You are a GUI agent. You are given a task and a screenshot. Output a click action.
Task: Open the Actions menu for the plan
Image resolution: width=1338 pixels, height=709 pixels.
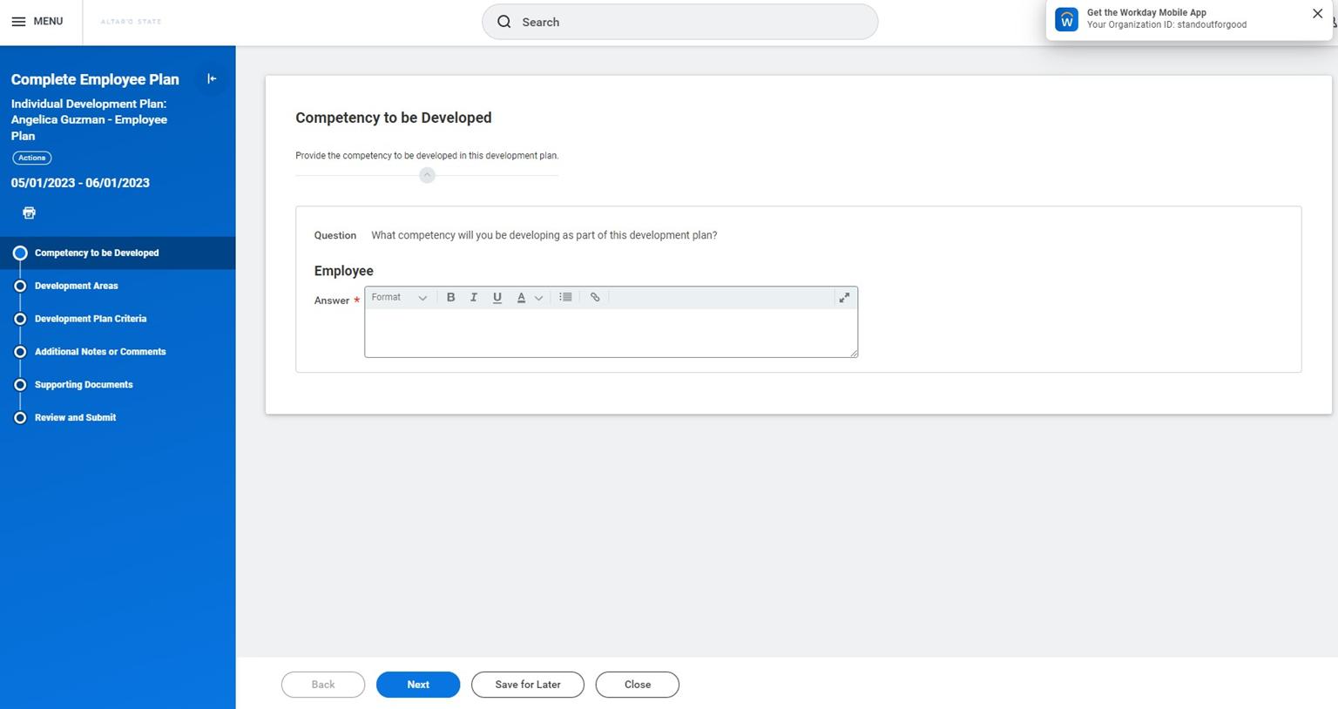pyautogui.click(x=31, y=158)
